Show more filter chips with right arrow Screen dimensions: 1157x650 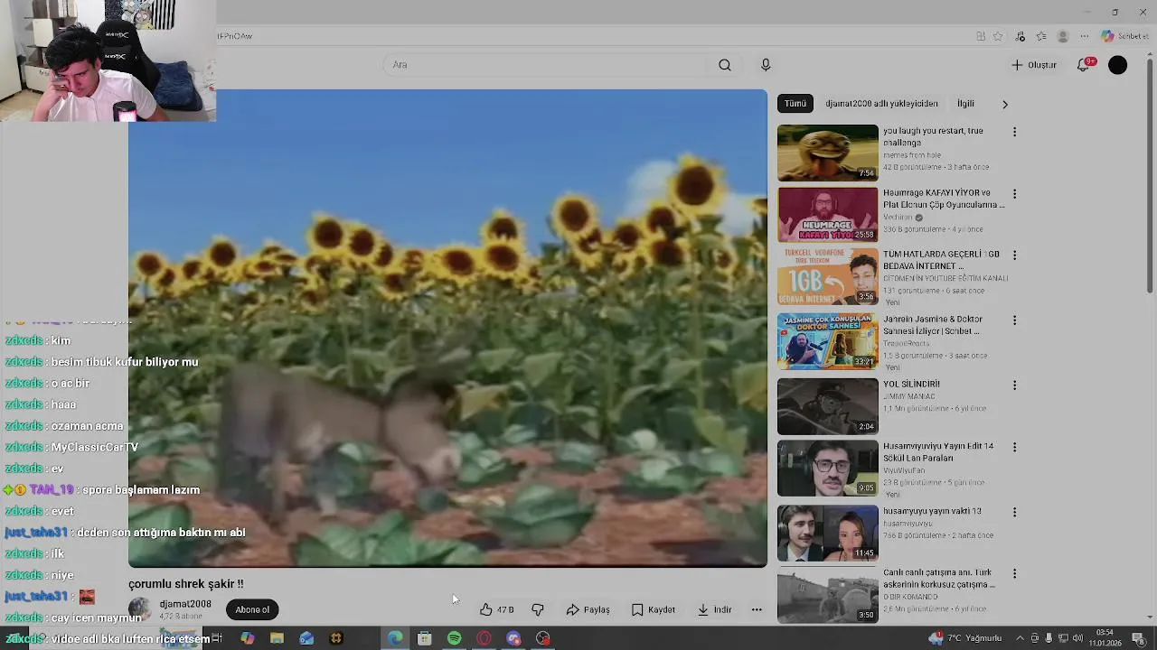tap(1004, 104)
